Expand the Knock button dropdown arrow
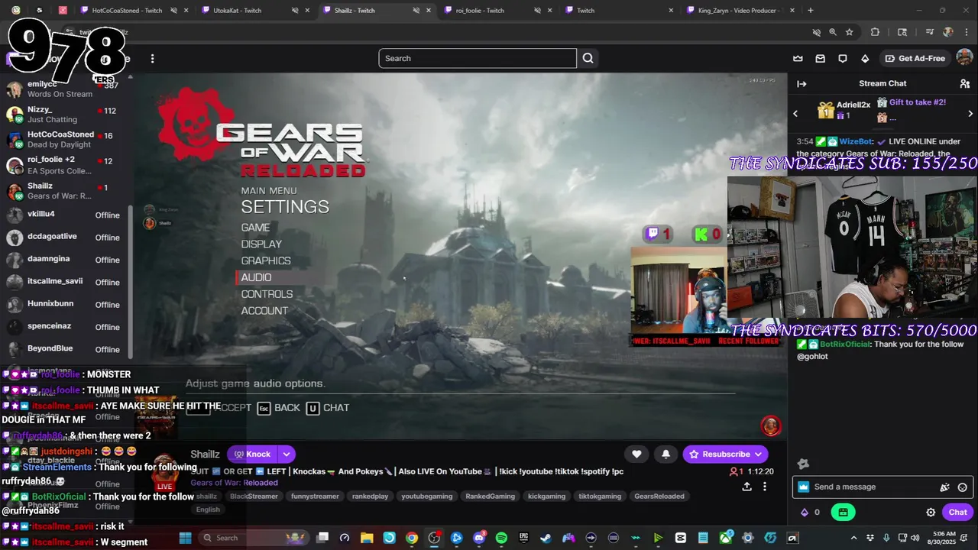 pos(286,454)
